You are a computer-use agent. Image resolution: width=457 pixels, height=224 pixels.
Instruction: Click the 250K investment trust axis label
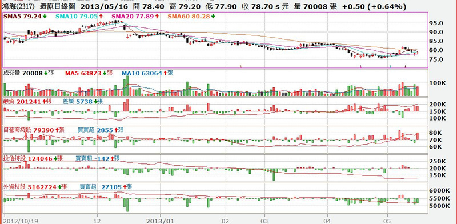point(437,161)
